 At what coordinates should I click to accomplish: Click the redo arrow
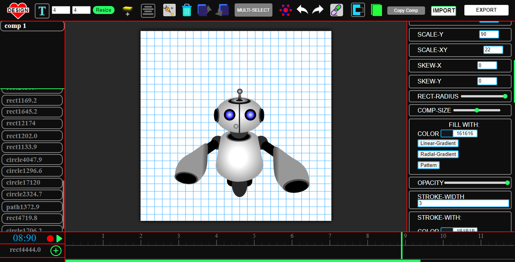318,10
